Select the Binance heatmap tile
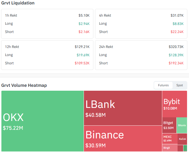 (123, 139)
